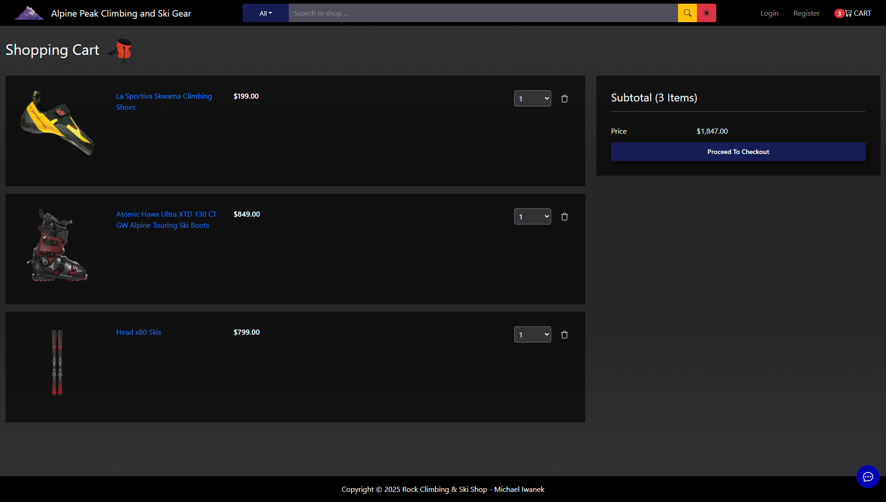Focus the Search in shop field
This screenshot has width=886, height=502.
[x=483, y=13]
